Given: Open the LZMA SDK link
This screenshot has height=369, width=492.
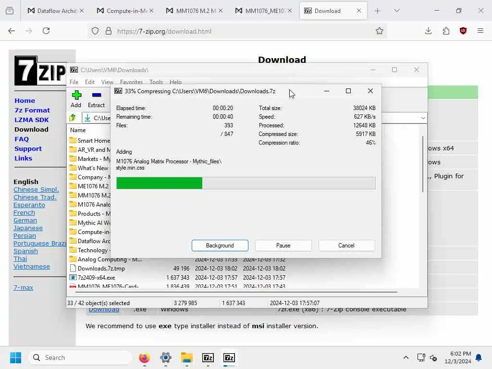Looking at the screenshot, I should (x=31, y=120).
